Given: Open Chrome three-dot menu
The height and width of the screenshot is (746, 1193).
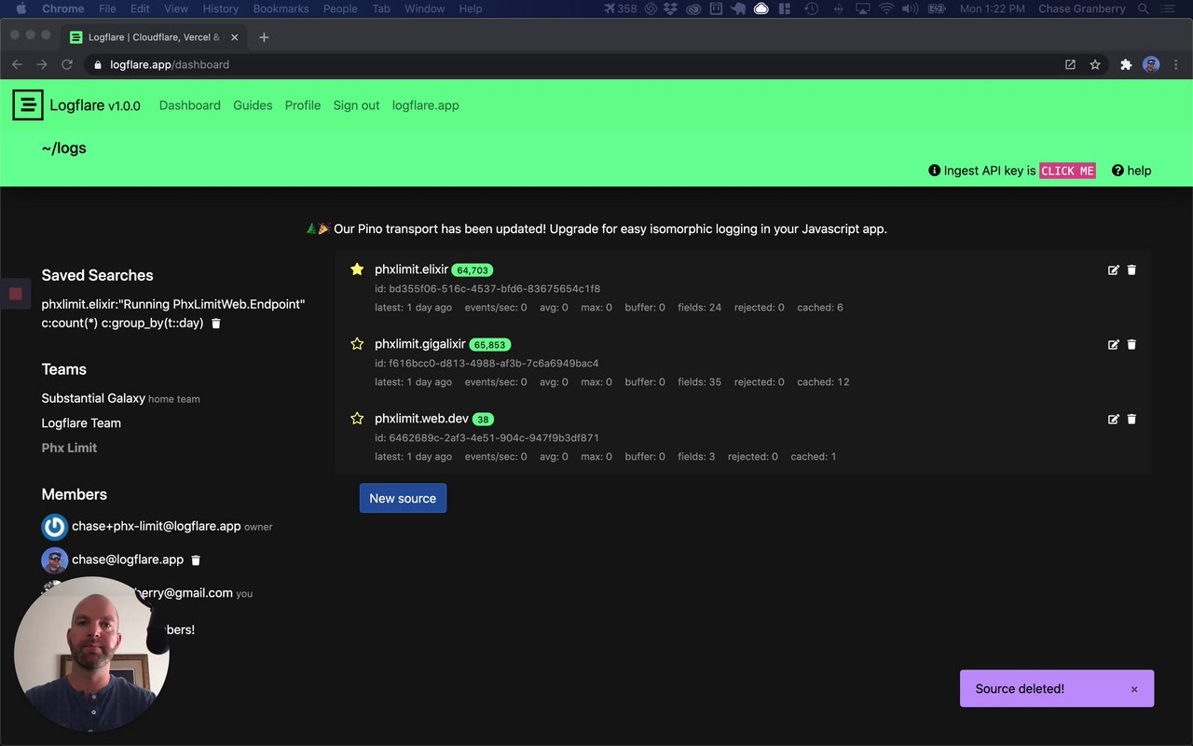Looking at the screenshot, I should (1176, 64).
